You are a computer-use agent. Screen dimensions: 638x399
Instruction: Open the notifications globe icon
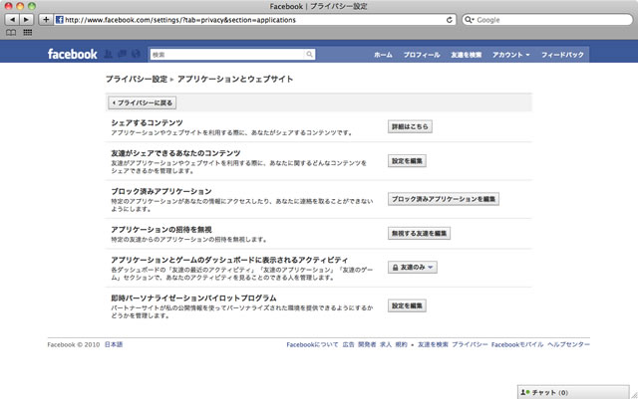pyautogui.click(x=136, y=54)
